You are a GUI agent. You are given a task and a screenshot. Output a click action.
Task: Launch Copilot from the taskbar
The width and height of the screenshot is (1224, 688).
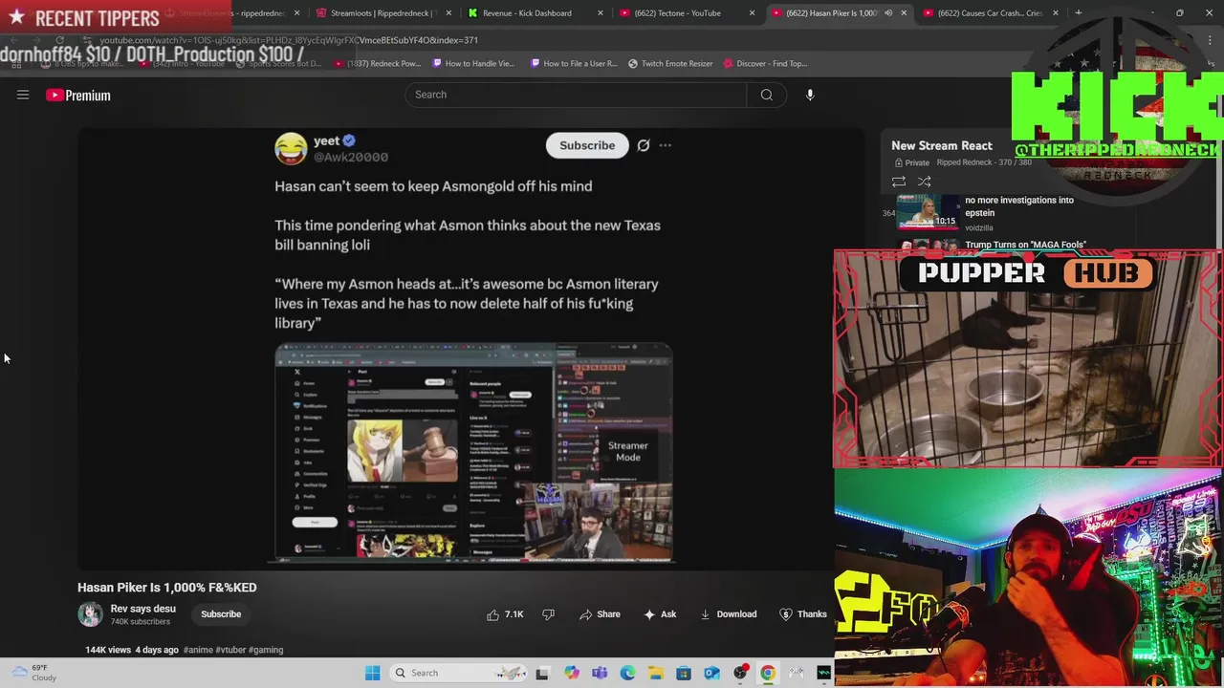[572, 673]
